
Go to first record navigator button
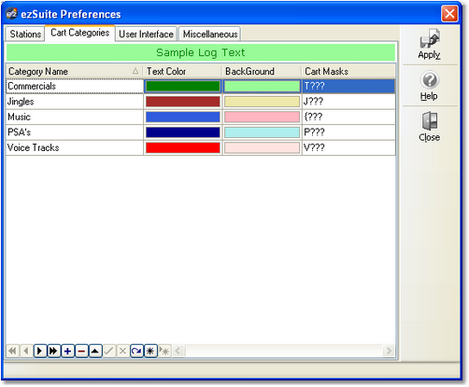point(12,352)
